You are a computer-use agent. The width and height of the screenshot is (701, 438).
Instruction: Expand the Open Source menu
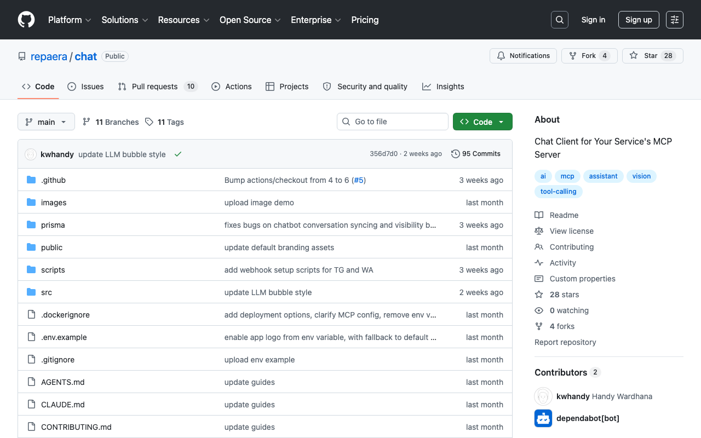(x=250, y=20)
